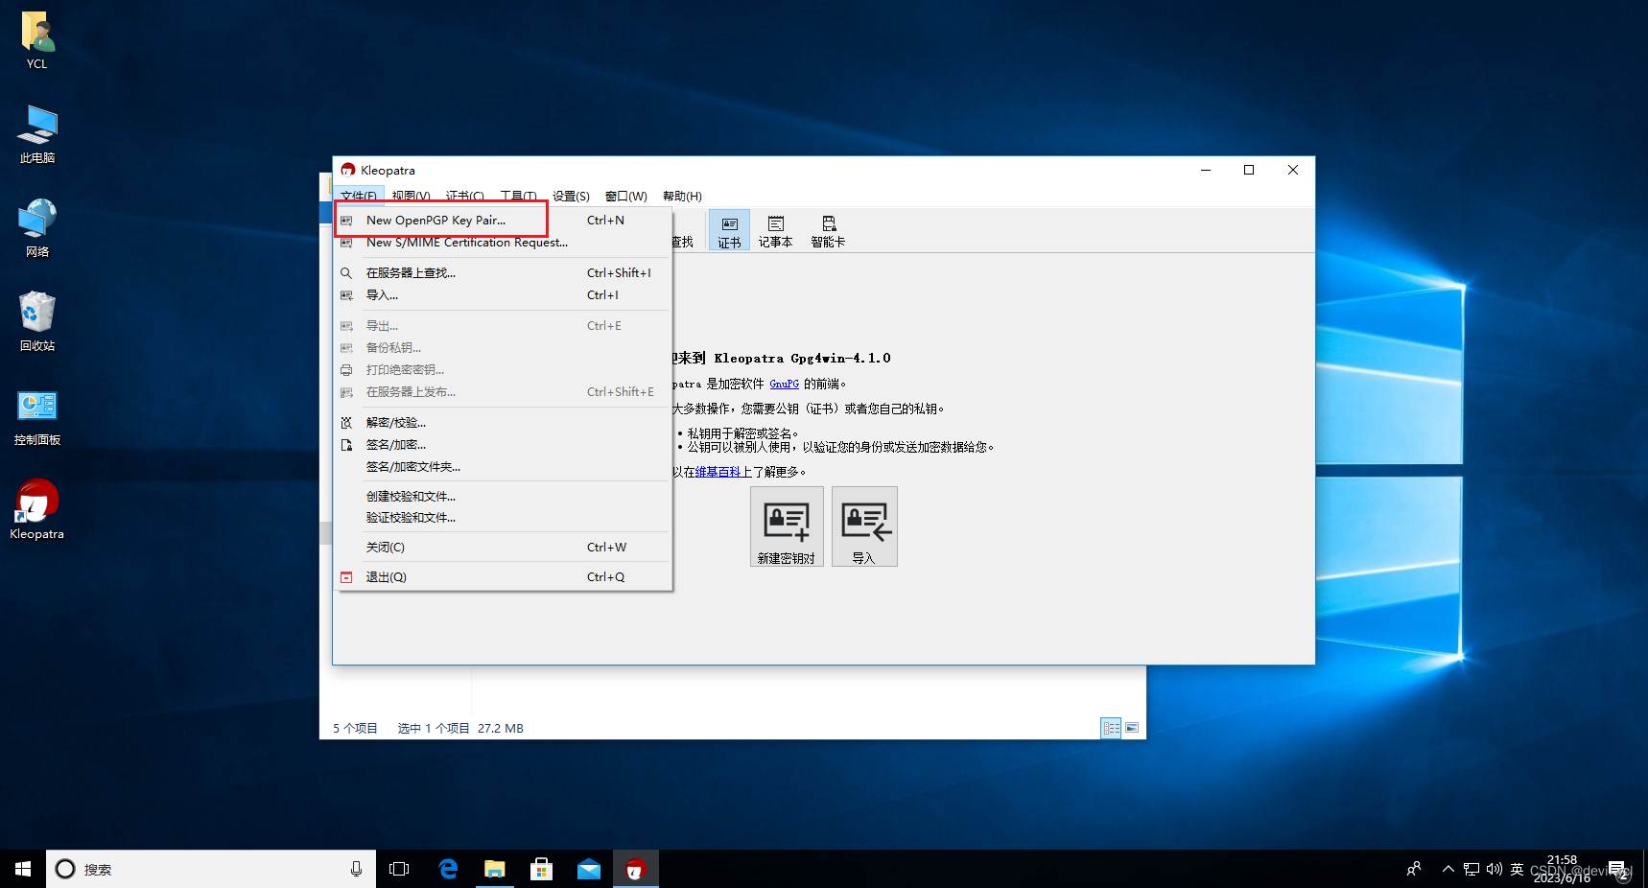Select 创建校验和文件 entry

tap(503, 497)
